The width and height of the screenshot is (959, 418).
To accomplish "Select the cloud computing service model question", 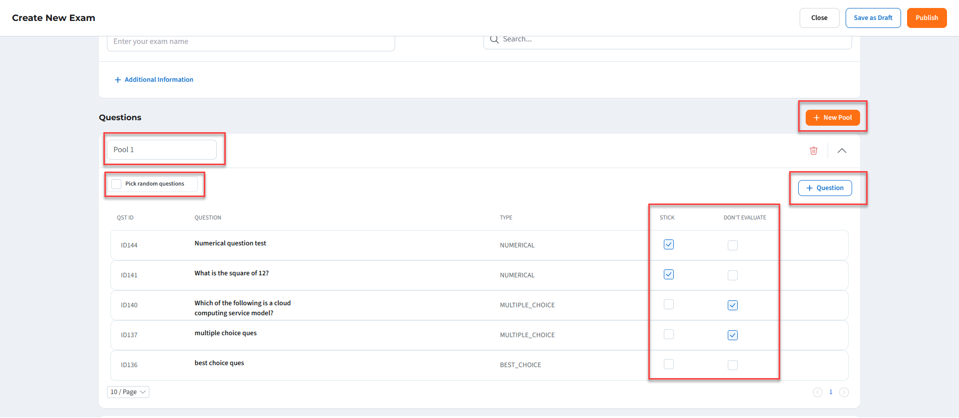I will (x=243, y=308).
